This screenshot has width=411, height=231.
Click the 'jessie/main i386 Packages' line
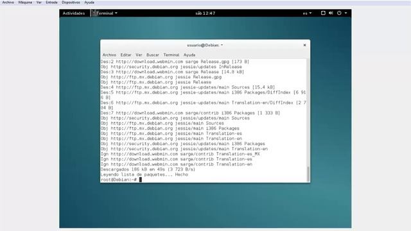click(170, 128)
